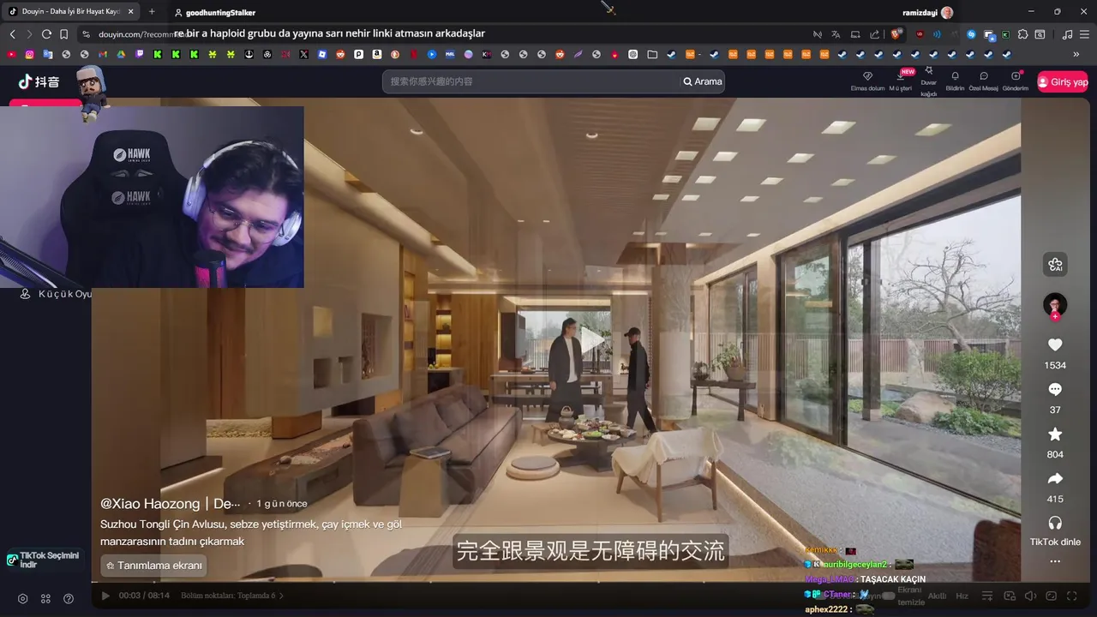Click the translate page icon in address bar
This screenshot has width=1097, height=617.
[836, 34]
